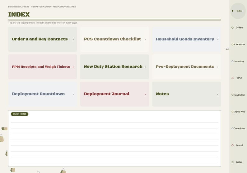Open the Orders and Key Contacts tile
Image resolution: width=247 pixels, height=173 pixels.
[43, 39]
